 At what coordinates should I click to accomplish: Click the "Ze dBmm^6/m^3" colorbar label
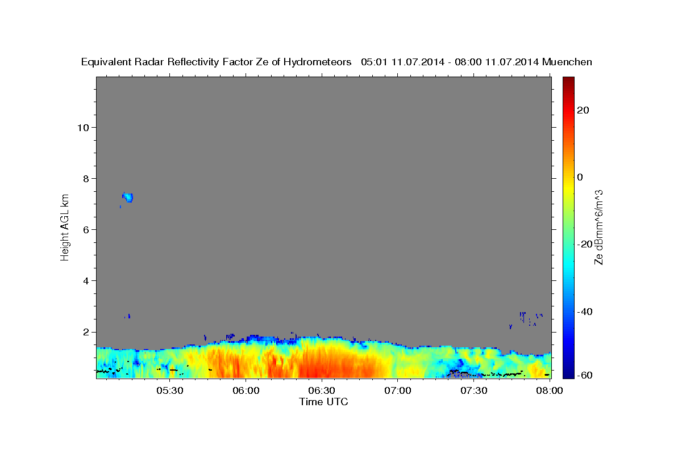point(598,226)
